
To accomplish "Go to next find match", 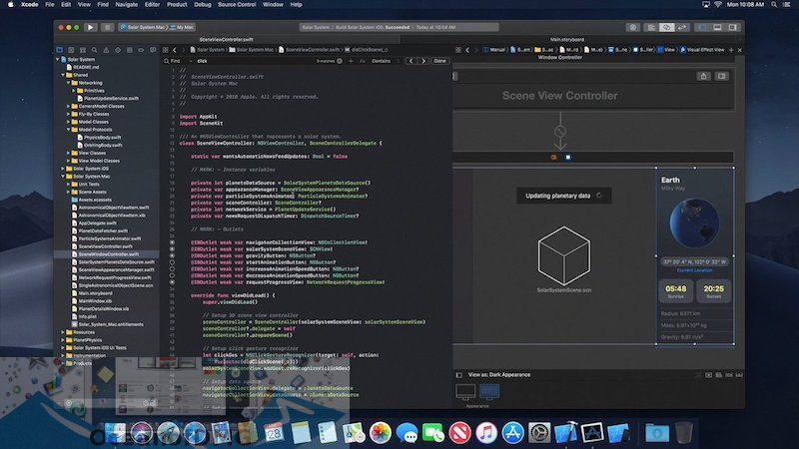I will click(422, 61).
